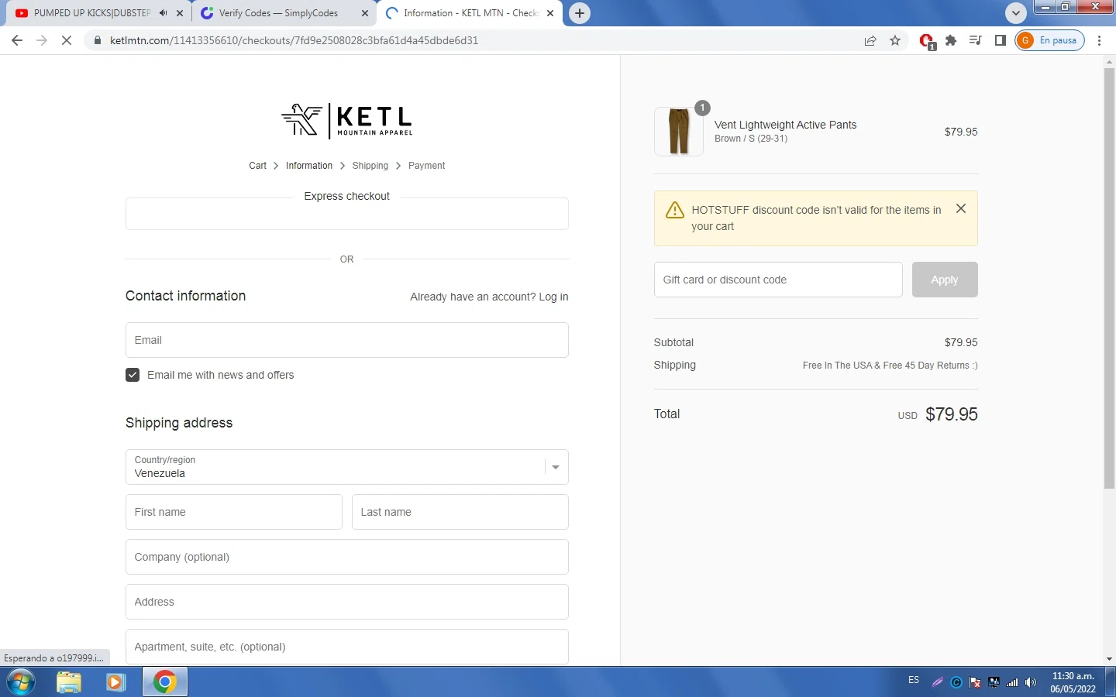
Task: Click the ES language indicator in tray
Action: click(914, 680)
